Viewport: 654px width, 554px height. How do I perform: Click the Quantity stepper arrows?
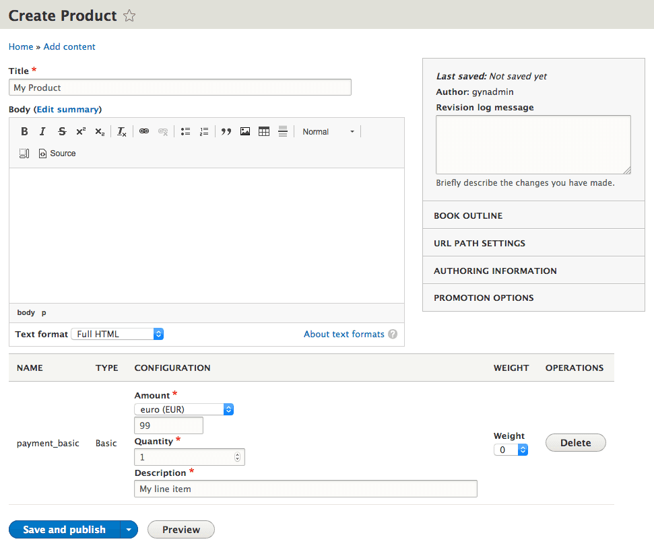pyautogui.click(x=236, y=457)
